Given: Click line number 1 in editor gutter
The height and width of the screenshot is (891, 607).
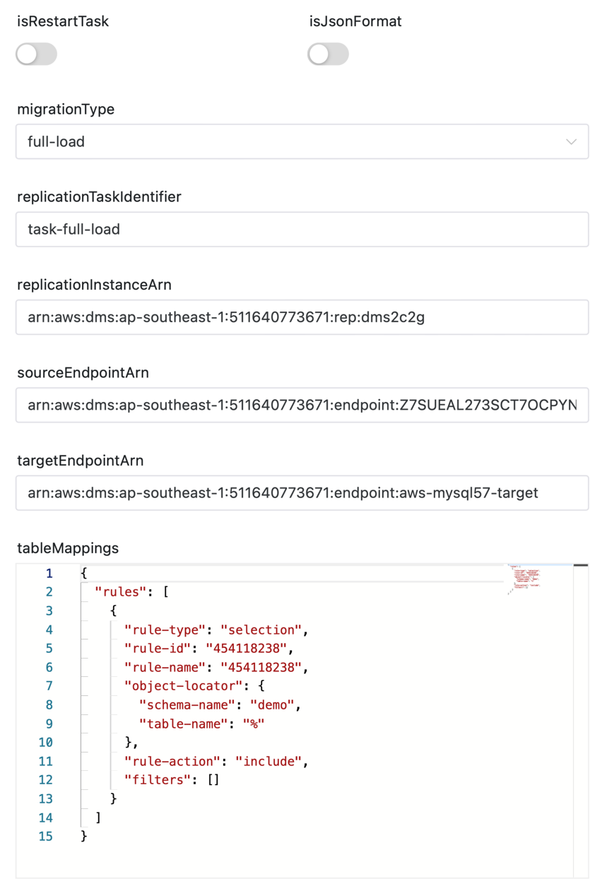Looking at the screenshot, I should click(49, 573).
